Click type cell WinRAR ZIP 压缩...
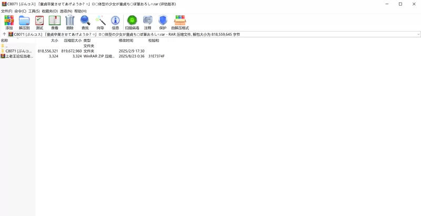 point(99,56)
